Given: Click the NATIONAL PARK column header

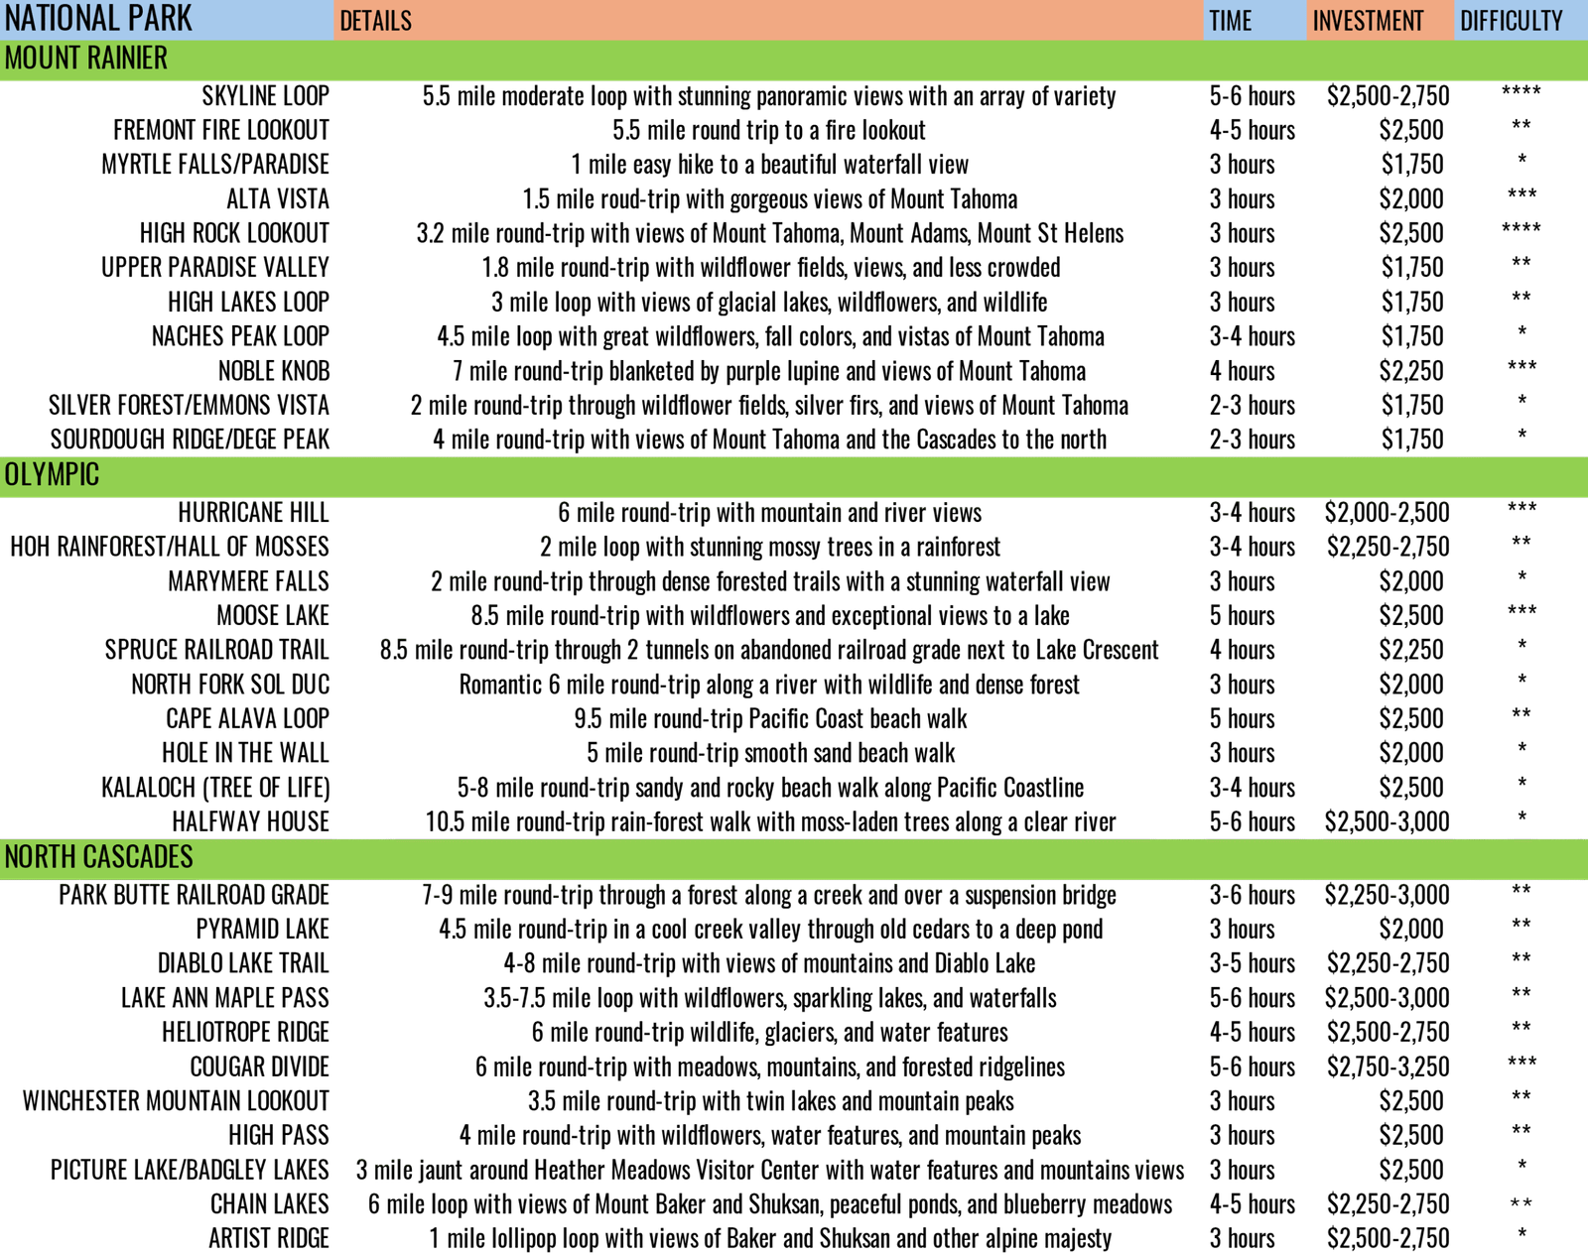Looking at the screenshot, I should pyautogui.click(x=167, y=20).
